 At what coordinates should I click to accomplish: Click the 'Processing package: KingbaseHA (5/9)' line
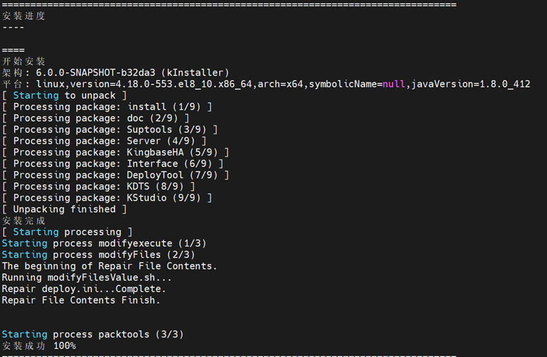click(x=116, y=153)
